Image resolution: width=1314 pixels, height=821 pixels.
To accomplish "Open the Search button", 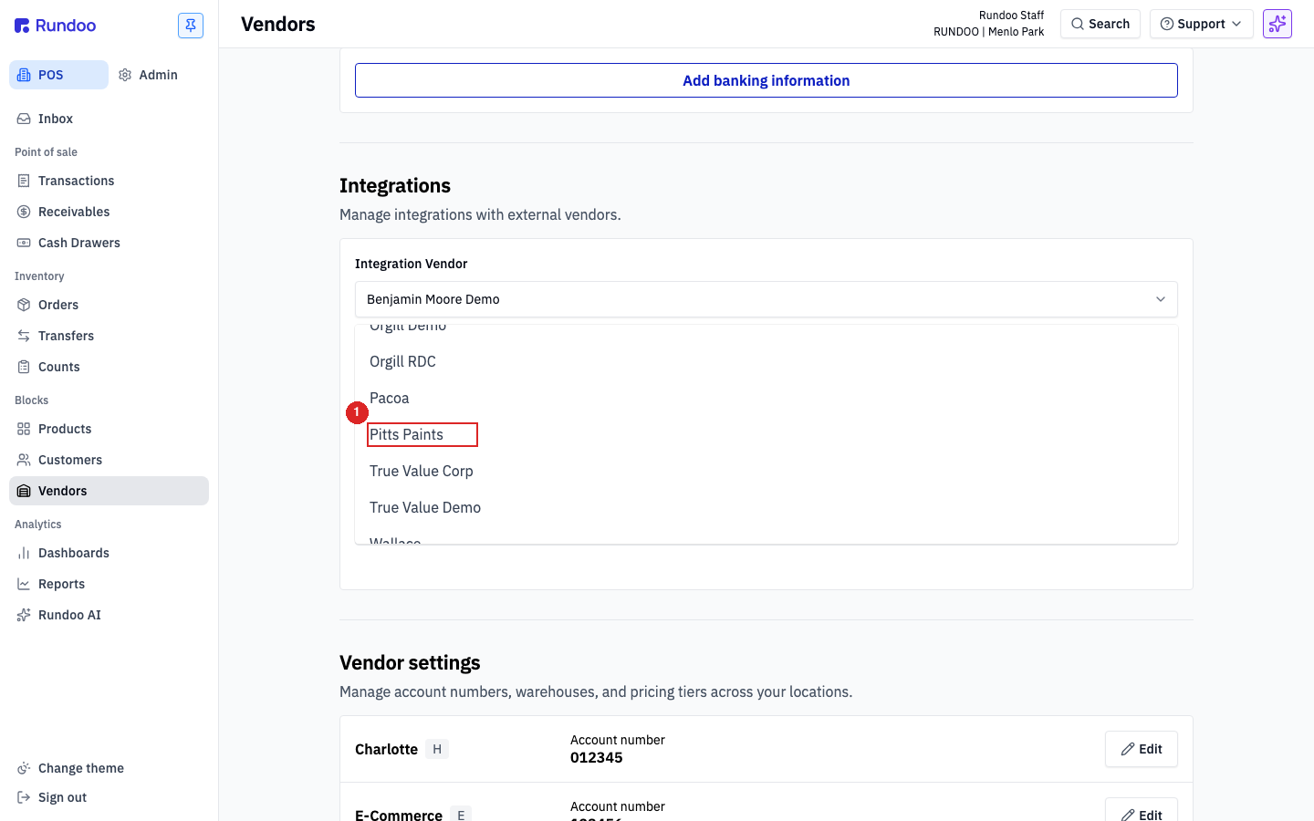I will point(1100,24).
